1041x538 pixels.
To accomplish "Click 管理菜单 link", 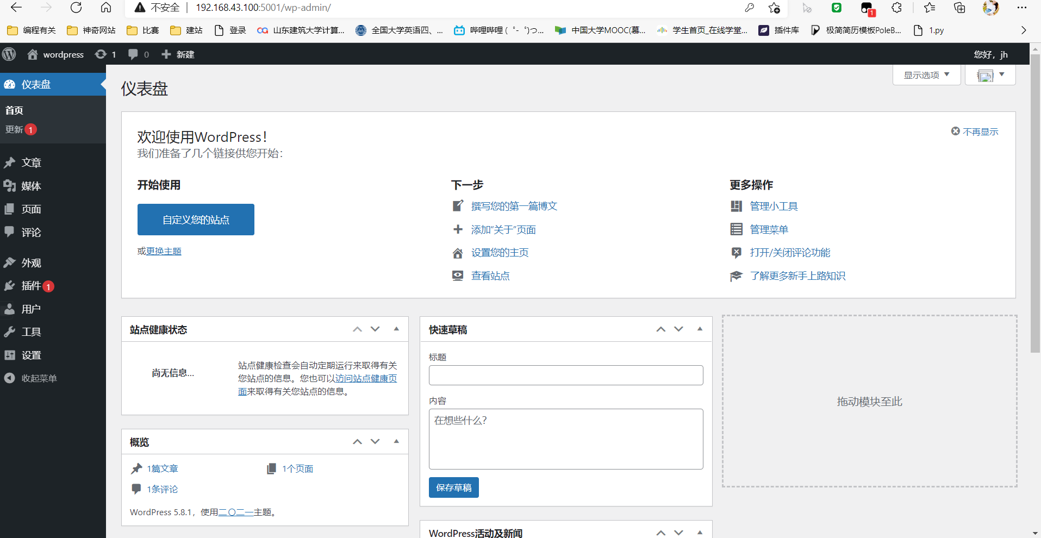I will coord(769,229).
